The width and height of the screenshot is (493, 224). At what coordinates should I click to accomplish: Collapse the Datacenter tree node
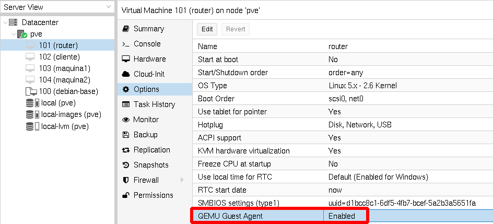coord(5,22)
